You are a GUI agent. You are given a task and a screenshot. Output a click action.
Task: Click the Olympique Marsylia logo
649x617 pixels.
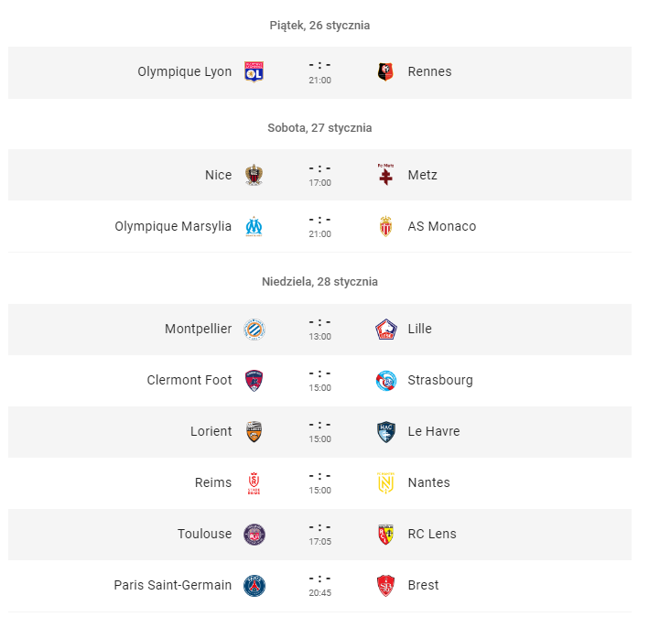click(x=254, y=226)
